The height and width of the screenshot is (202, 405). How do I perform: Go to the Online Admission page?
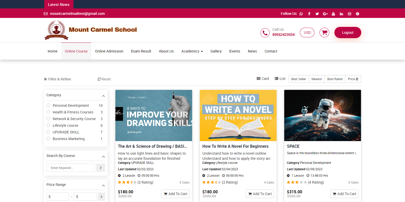click(109, 51)
